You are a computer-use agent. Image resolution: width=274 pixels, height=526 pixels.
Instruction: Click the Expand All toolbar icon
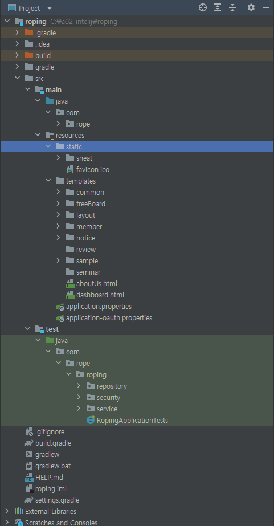pos(218,7)
